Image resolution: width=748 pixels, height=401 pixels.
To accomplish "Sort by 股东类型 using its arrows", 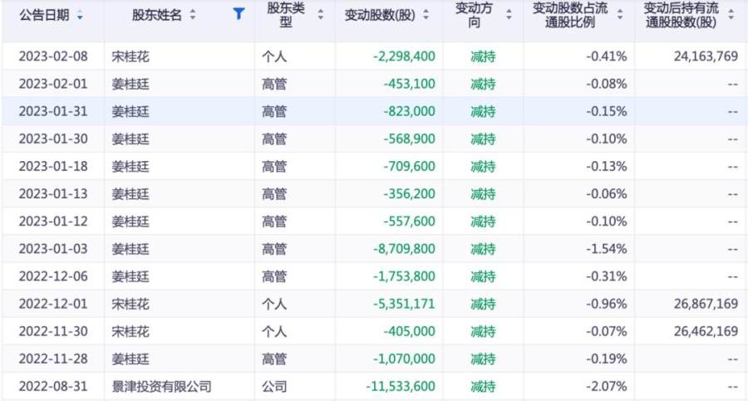I will 321,15.
